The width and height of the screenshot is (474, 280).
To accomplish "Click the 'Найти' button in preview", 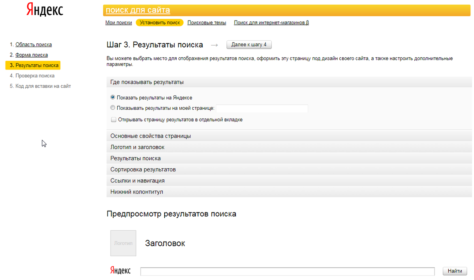I will [x=455, y=271].
